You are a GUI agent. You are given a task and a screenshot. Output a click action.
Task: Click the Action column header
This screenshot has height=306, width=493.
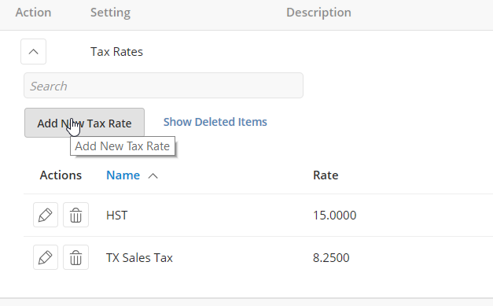point(33,13)
